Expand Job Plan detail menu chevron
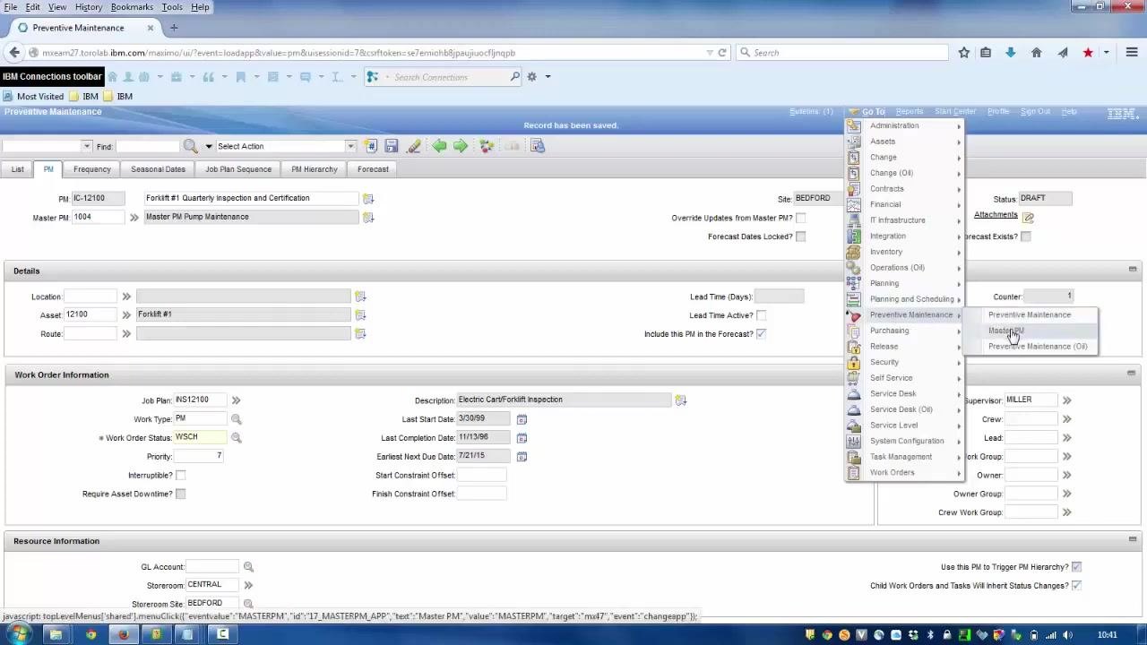The width and height of the screenshot is (1147, 645). pyautogui.click(x=236, y=400)
